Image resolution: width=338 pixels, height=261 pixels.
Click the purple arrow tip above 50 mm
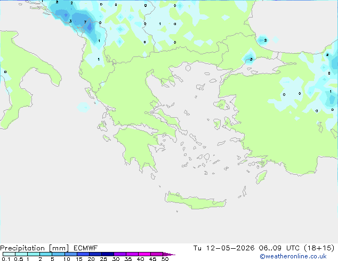click(x=169, y=254)
